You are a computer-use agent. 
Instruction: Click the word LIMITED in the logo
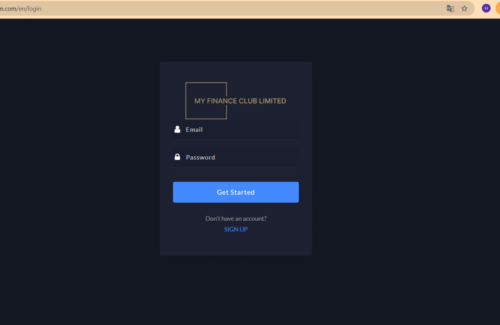(272, 101)
